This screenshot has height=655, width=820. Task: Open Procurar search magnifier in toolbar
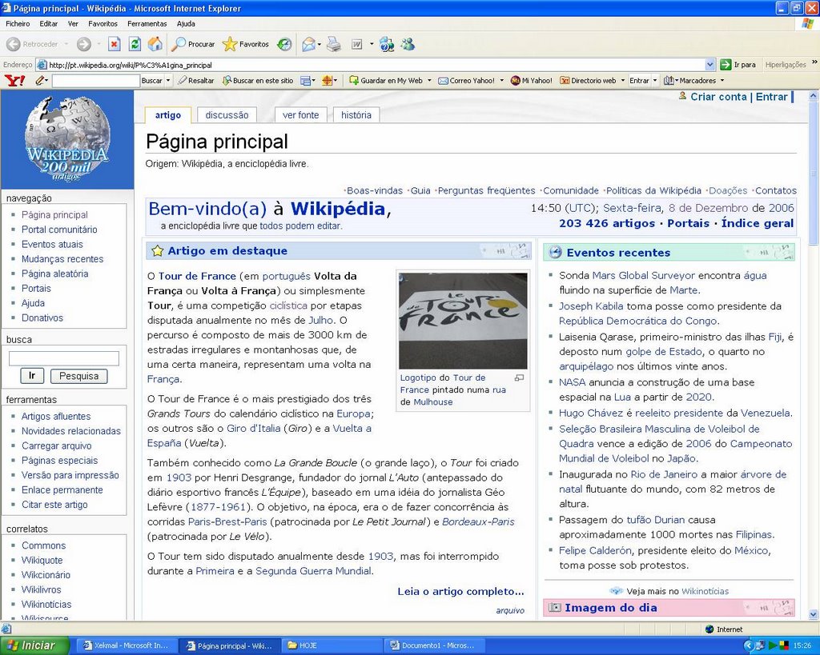(179, 45)
